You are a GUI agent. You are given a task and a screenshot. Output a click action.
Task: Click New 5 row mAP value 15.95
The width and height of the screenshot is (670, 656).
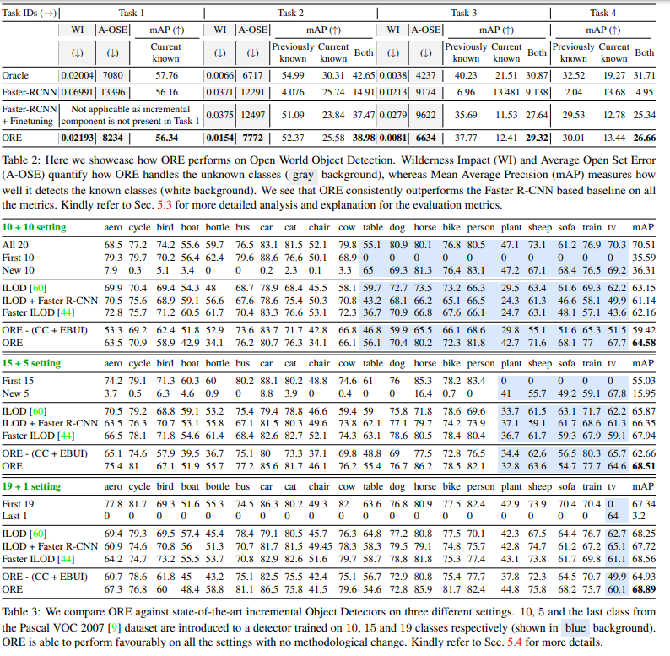(644, 393)
